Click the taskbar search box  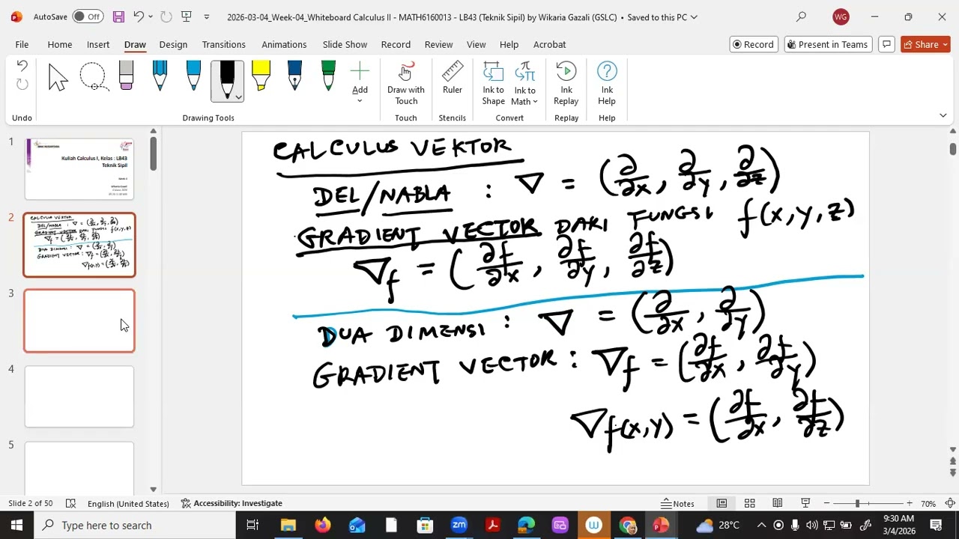pyautogui.click(x=135, y=525)
